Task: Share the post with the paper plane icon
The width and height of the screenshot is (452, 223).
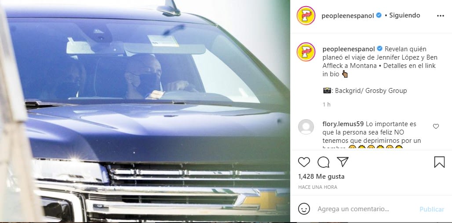Action: click(x=343, y=162)
